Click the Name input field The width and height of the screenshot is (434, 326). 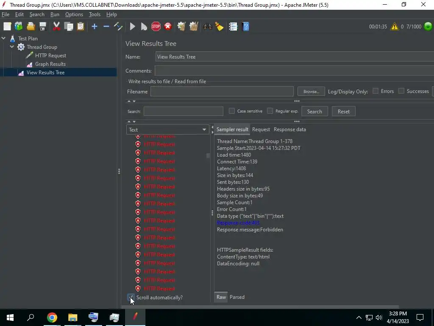(295, 57)
